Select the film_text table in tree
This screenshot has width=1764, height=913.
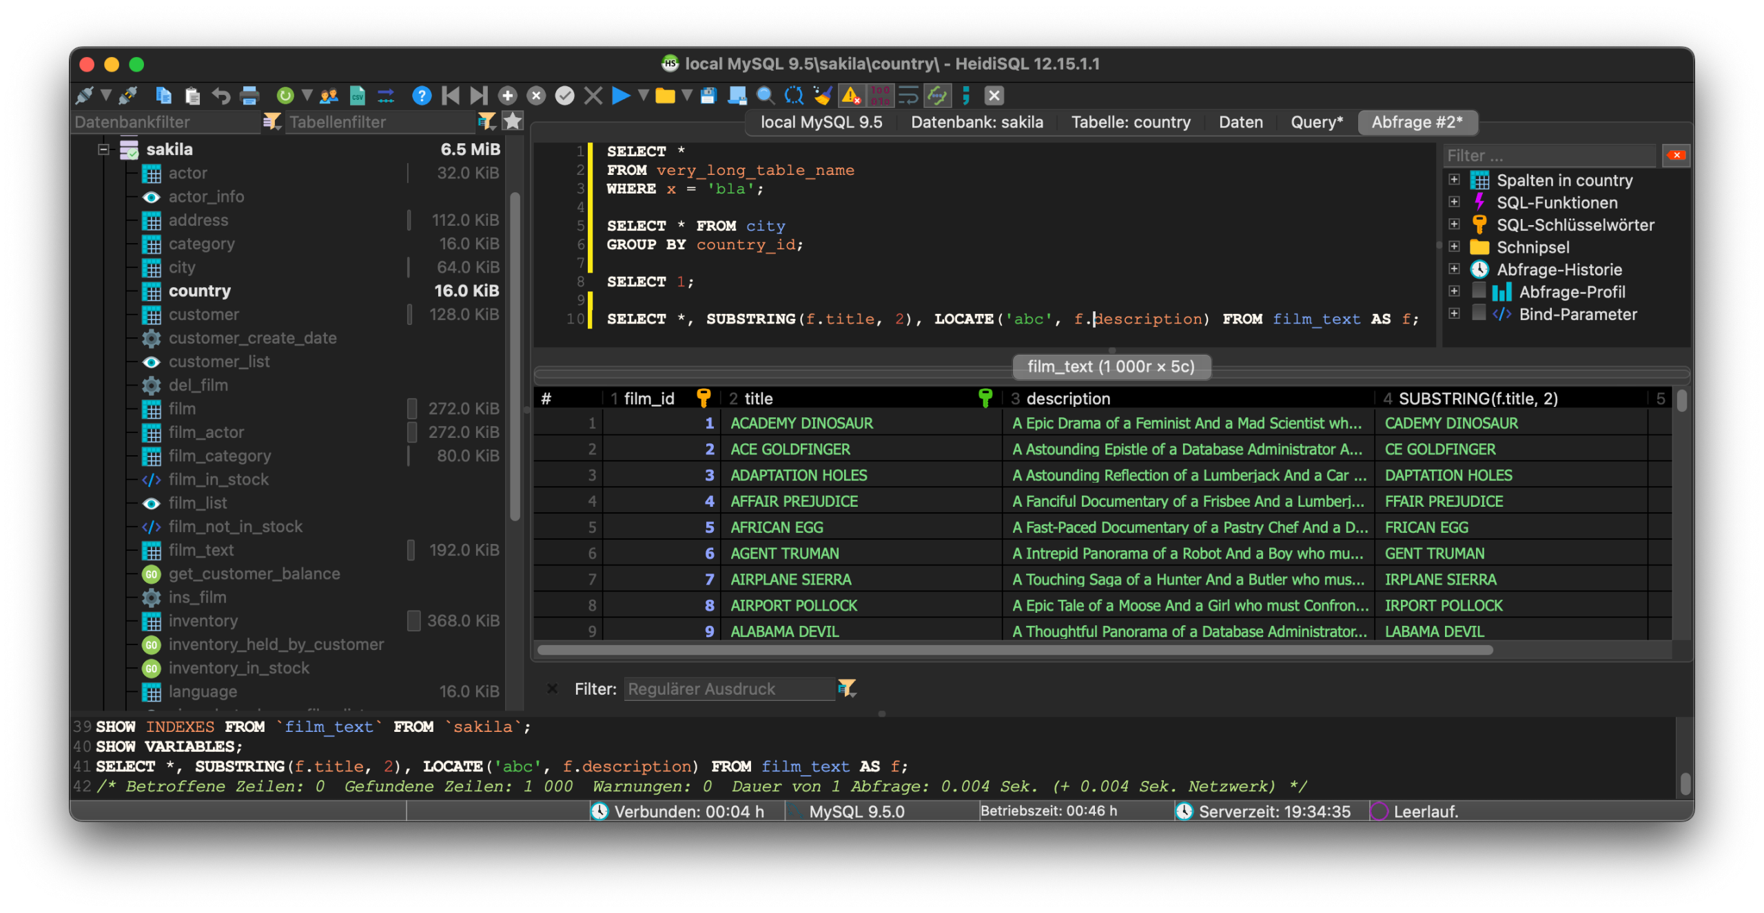click(x=201, y=550)
